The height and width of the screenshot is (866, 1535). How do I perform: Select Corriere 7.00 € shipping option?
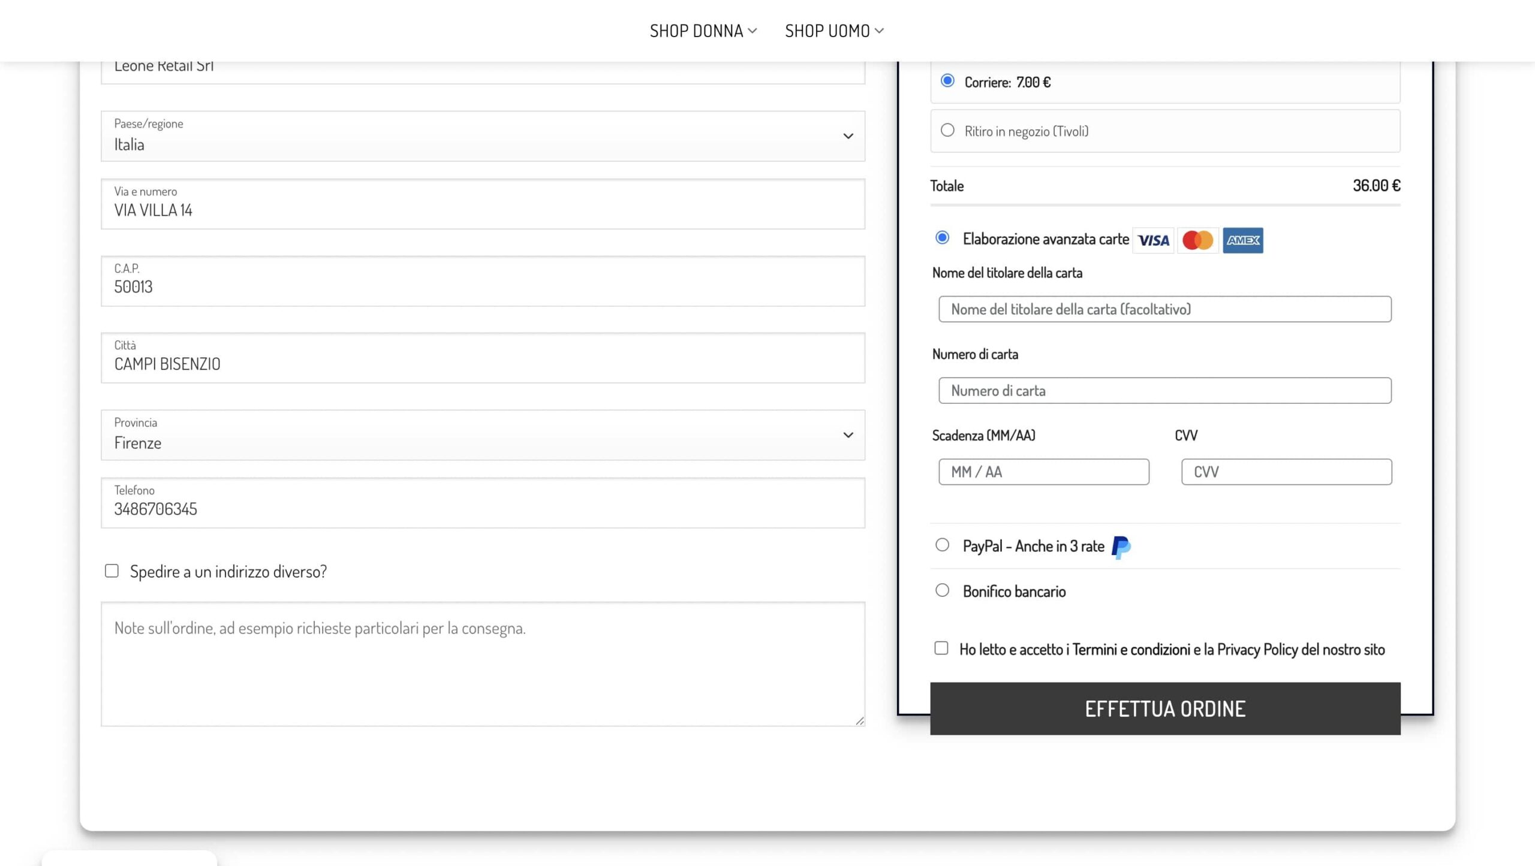click(947, 81)
